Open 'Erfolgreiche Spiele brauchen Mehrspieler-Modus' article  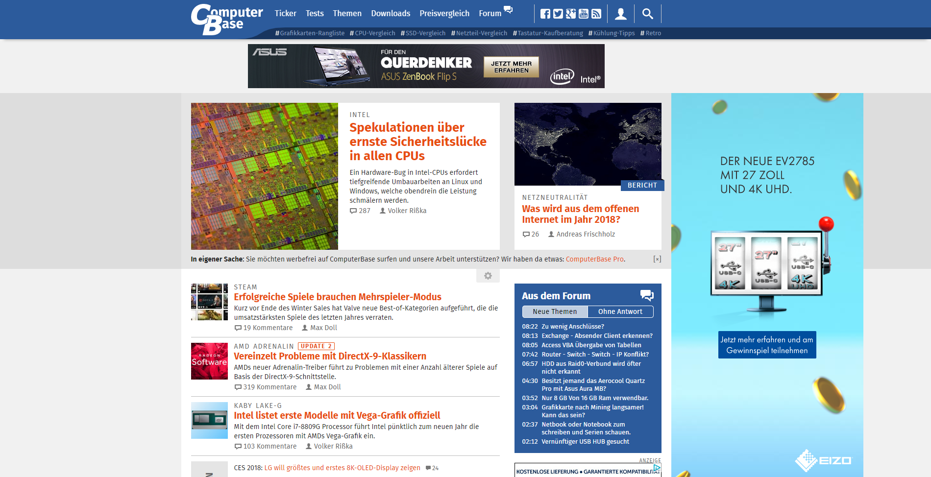[x=338, y=297]
